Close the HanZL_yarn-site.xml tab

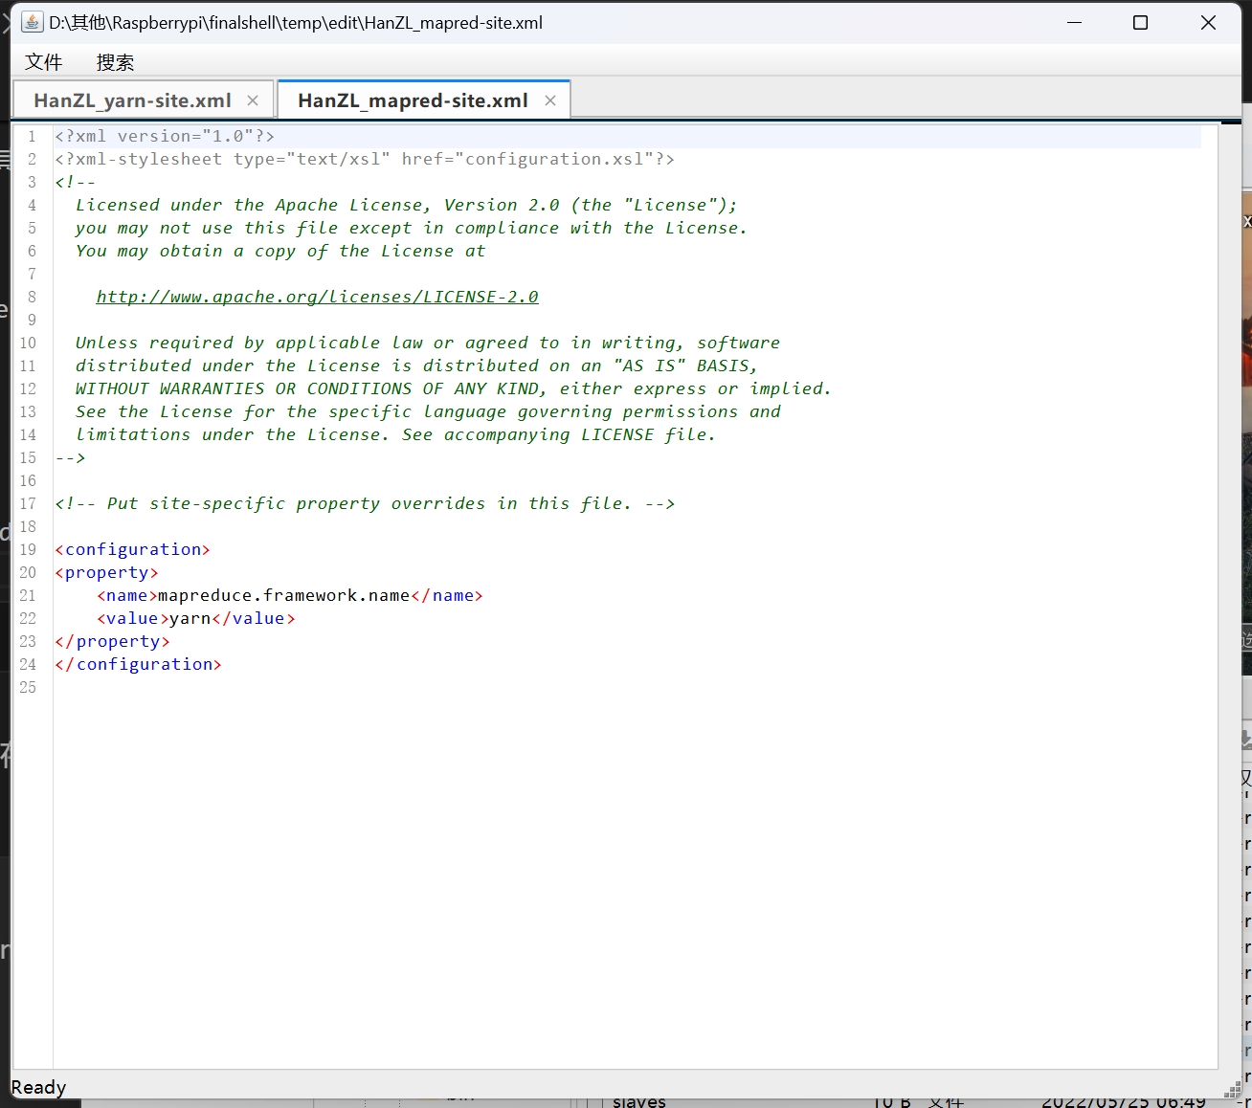252,100
